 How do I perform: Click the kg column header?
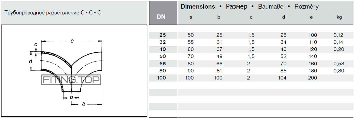[339, 17]
